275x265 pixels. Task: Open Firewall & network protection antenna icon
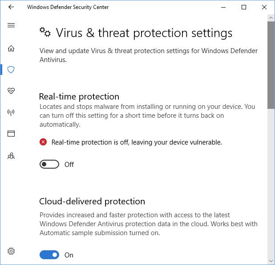coord(11,112)
